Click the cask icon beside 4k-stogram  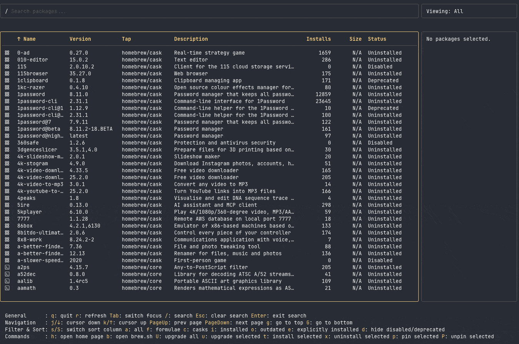coord(7,163)
